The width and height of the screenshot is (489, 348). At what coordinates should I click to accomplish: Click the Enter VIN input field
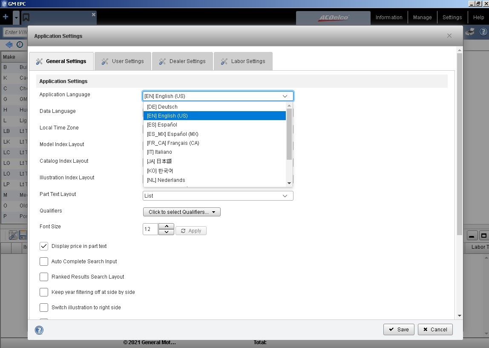[x=16, y=32]
